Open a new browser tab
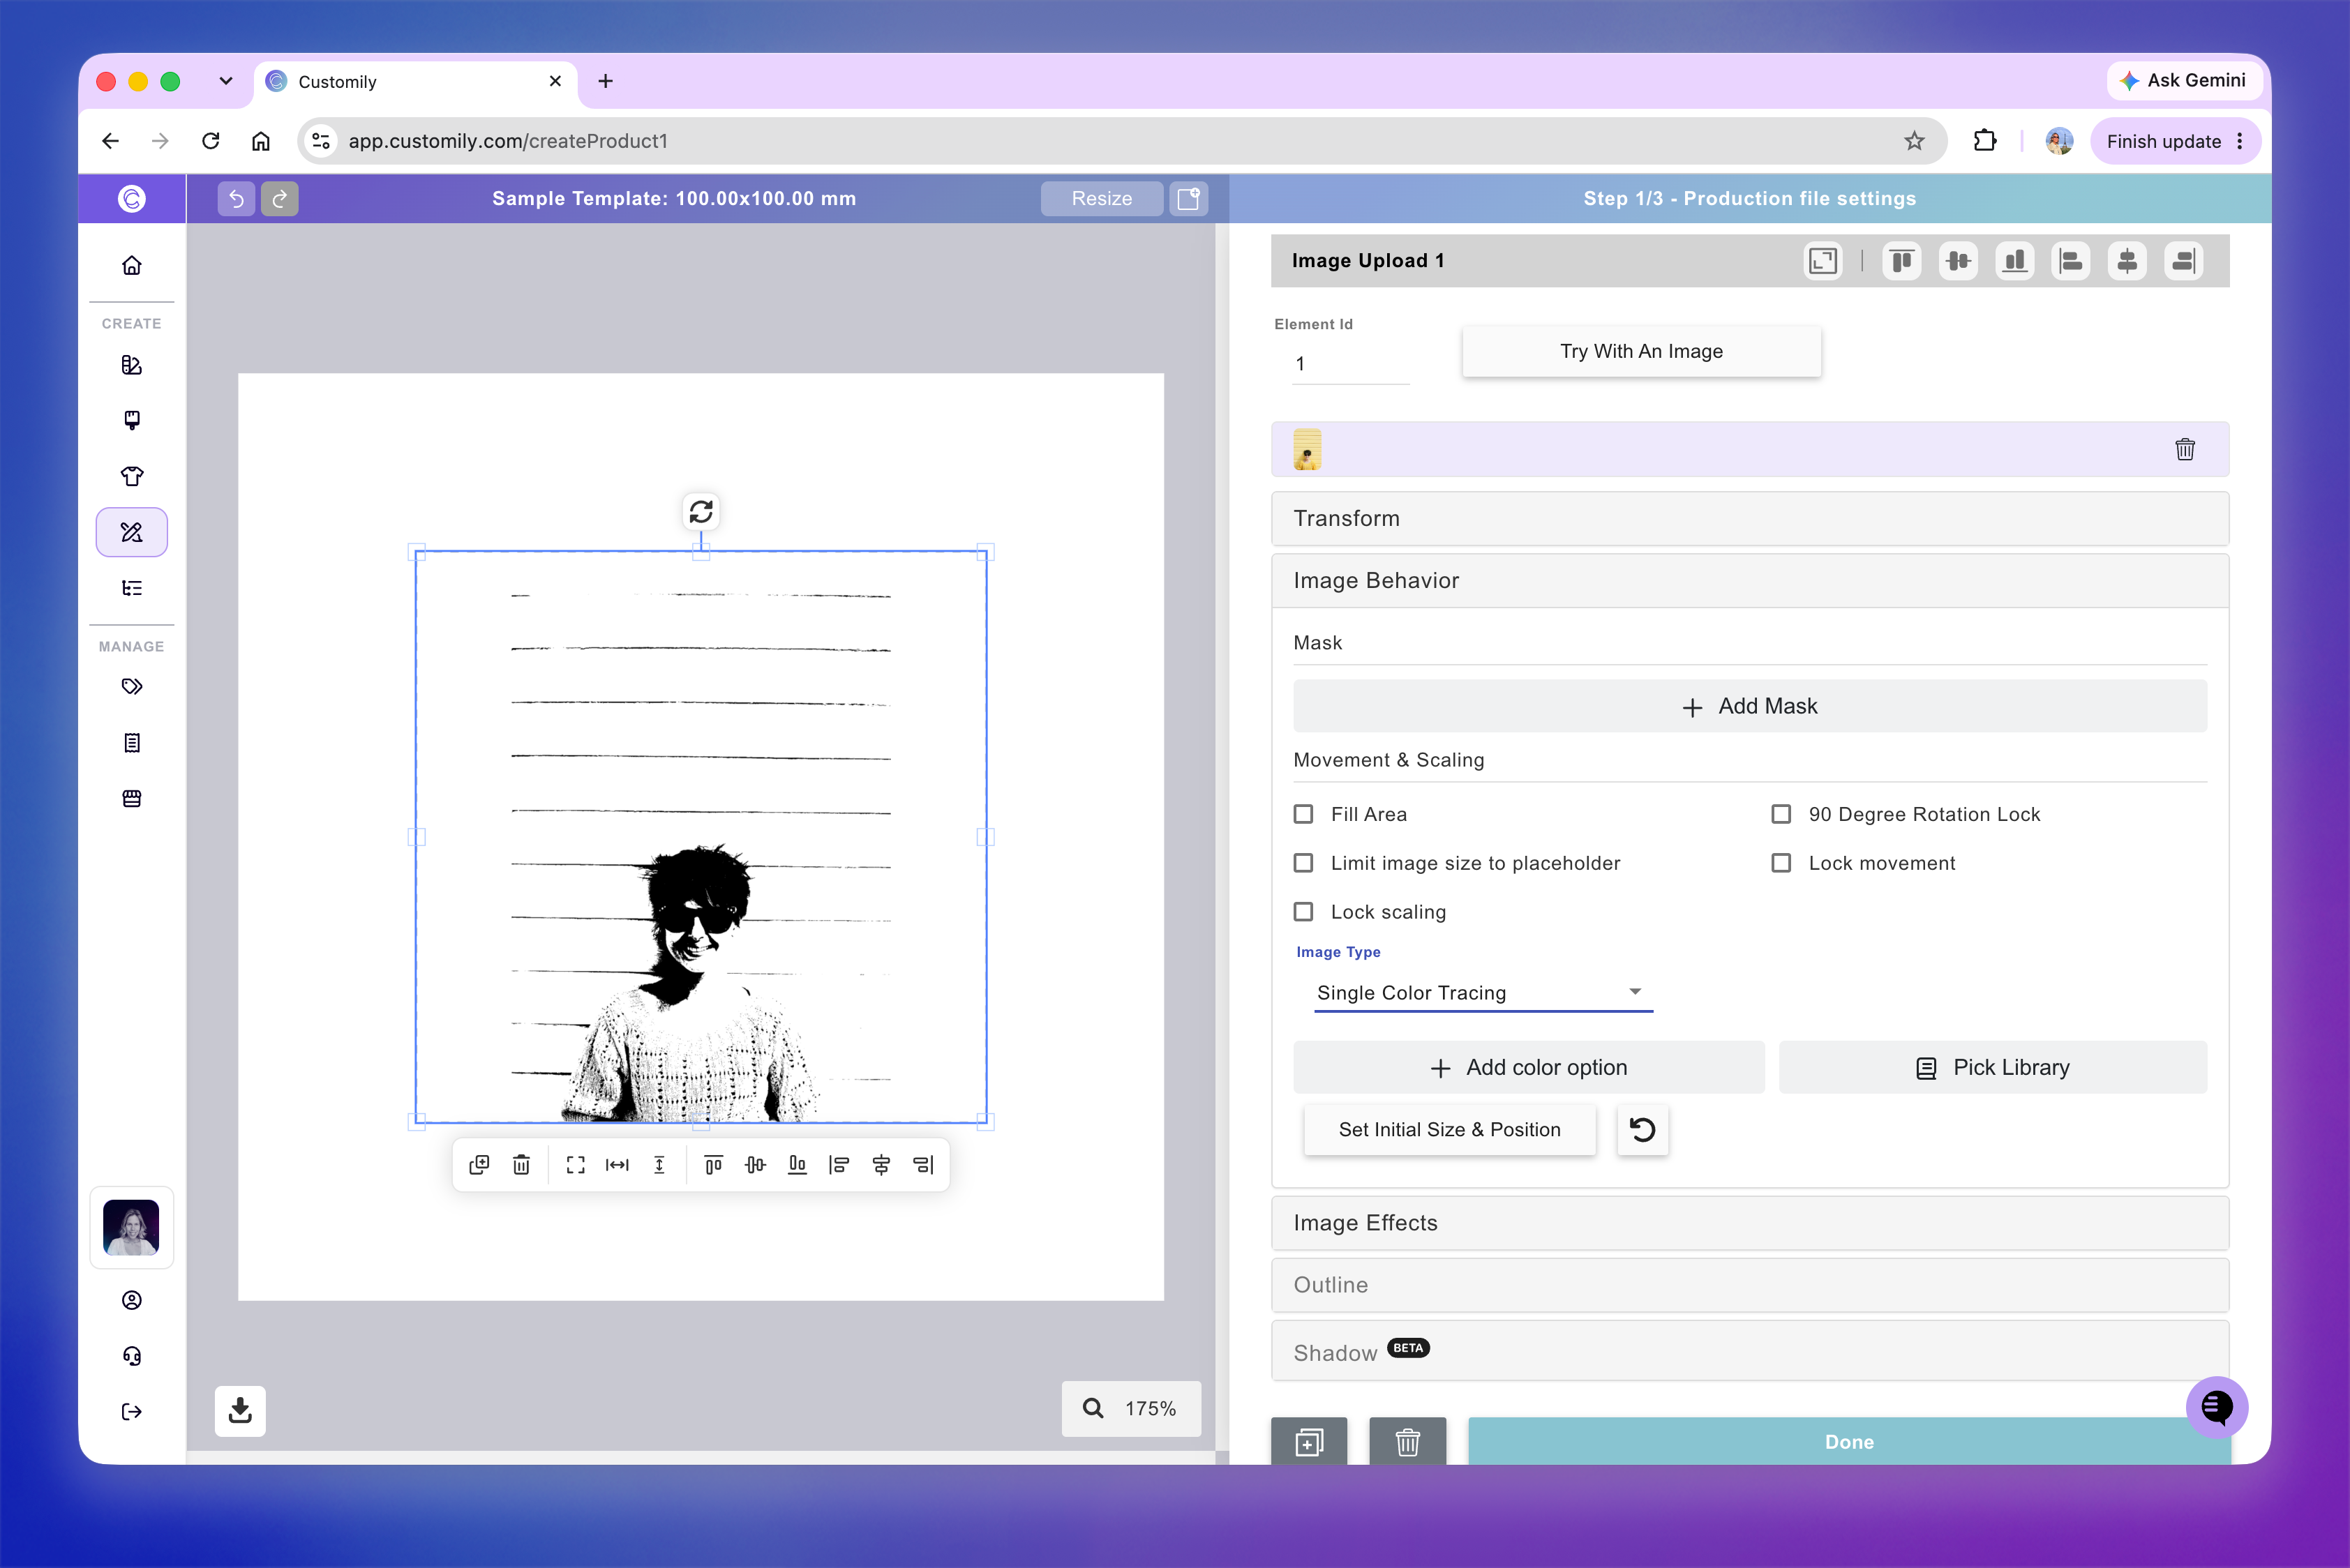The height and width of the screenshot is (1568, 2350). pos(605,81)
